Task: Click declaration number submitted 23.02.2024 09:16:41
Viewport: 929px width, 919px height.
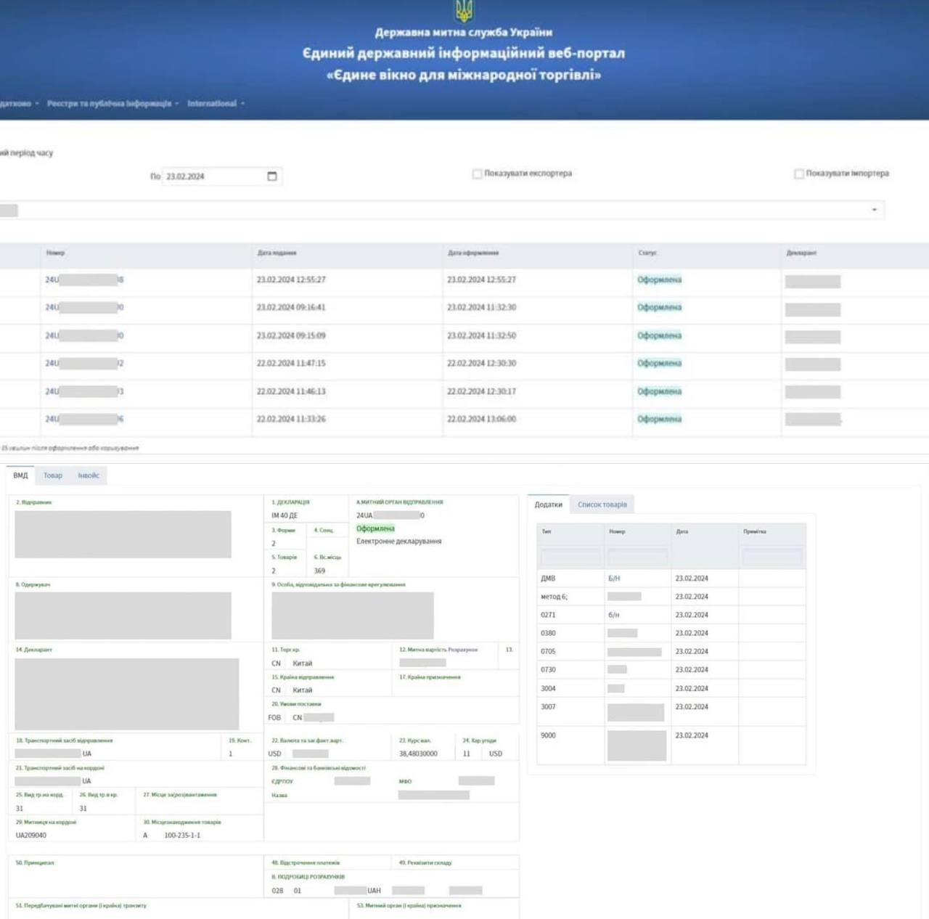Action: [x=84, y=308]
